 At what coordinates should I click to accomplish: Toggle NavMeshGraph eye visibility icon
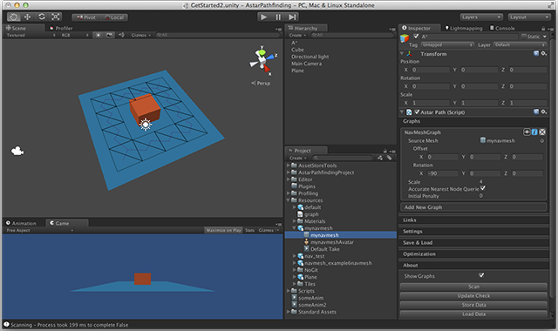[527, 132]
